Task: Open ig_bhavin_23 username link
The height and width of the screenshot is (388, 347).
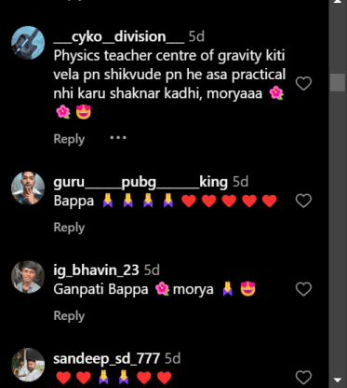Action: coord(96,270)
